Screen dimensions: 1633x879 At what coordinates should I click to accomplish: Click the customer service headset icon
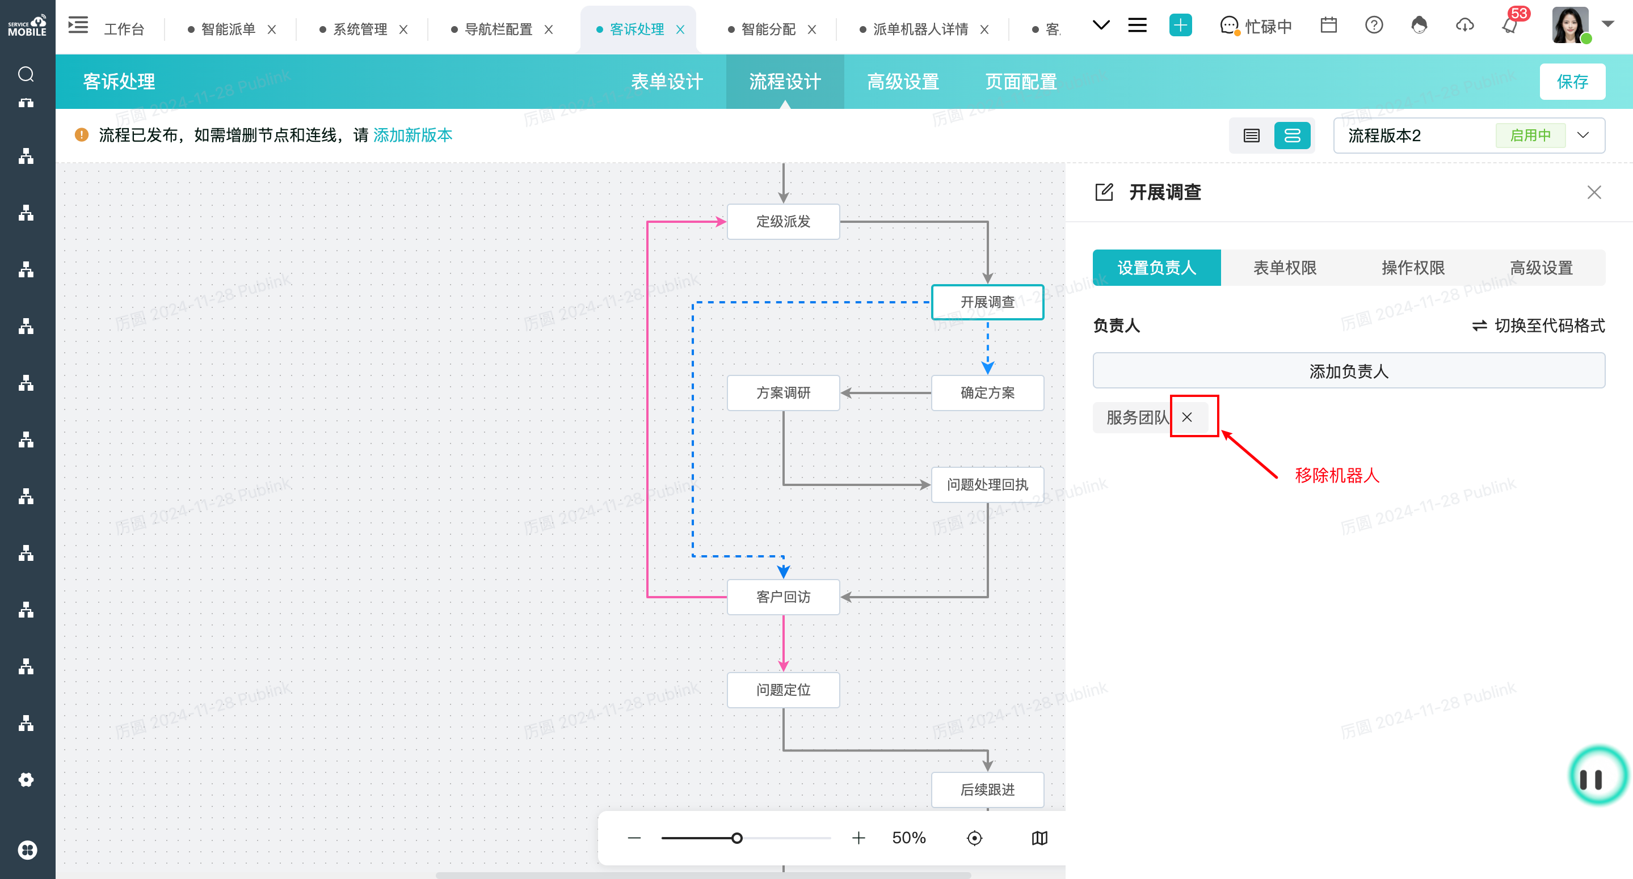1419,26
